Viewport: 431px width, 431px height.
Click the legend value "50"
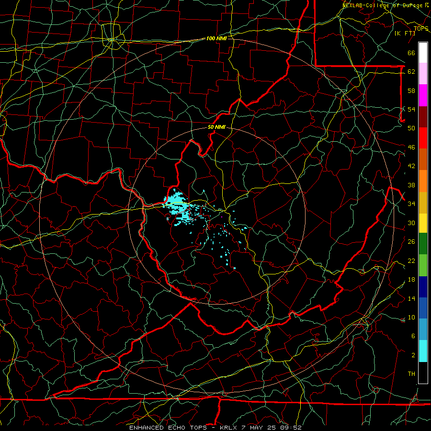coord(411,128)
